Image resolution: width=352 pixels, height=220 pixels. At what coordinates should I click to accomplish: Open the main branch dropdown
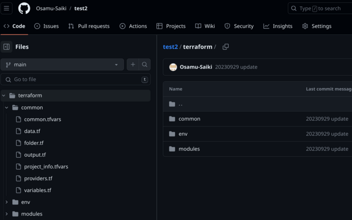click(x=62, y=65)
